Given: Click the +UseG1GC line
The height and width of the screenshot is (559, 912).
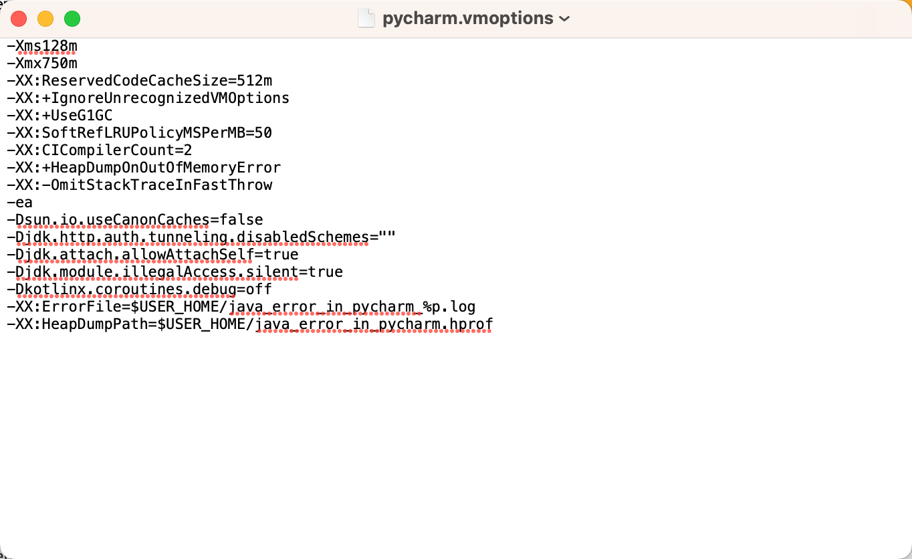Looking at the screenshot, I should (60, 116).
